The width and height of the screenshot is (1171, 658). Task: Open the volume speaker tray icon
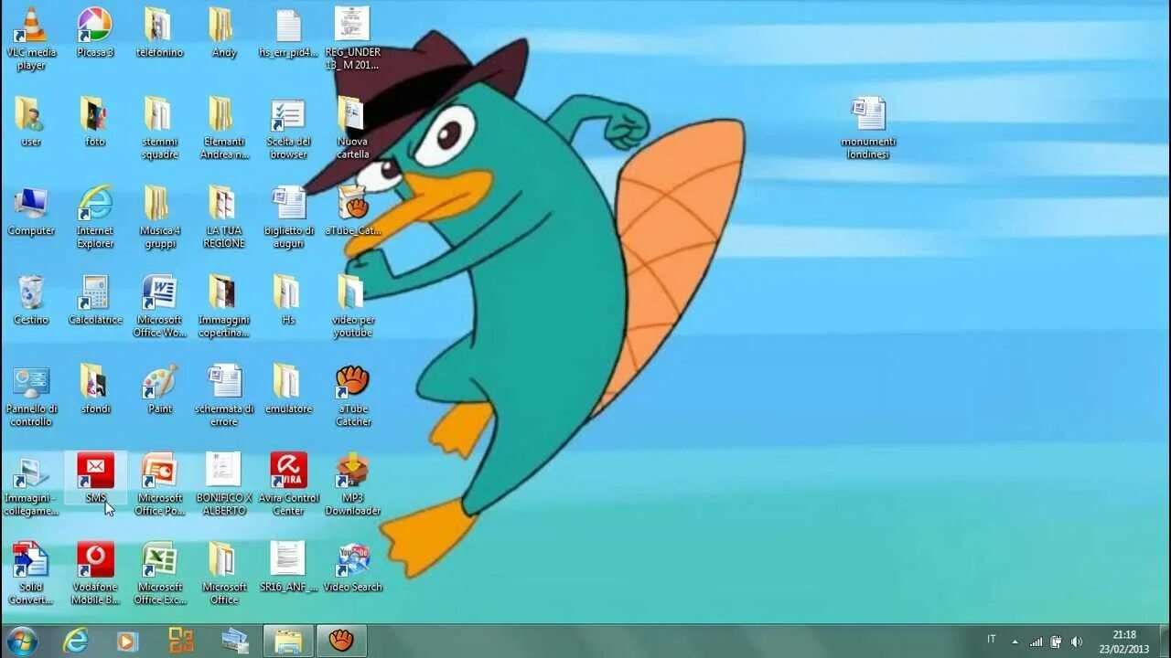1077,641
